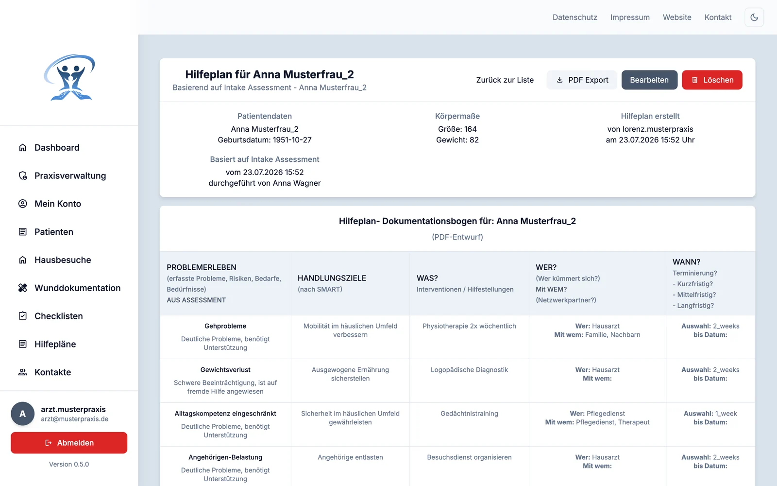Toggle dark mode with moon button
Image resolution: width=777 pixels, height=486 pixels.
(754, 17)
